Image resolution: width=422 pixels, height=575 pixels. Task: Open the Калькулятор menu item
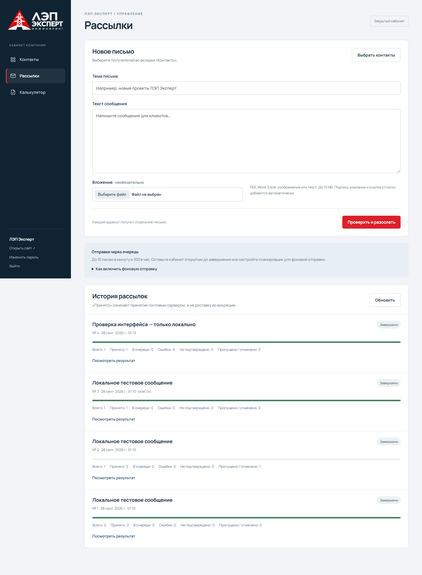tap(35, 92)
